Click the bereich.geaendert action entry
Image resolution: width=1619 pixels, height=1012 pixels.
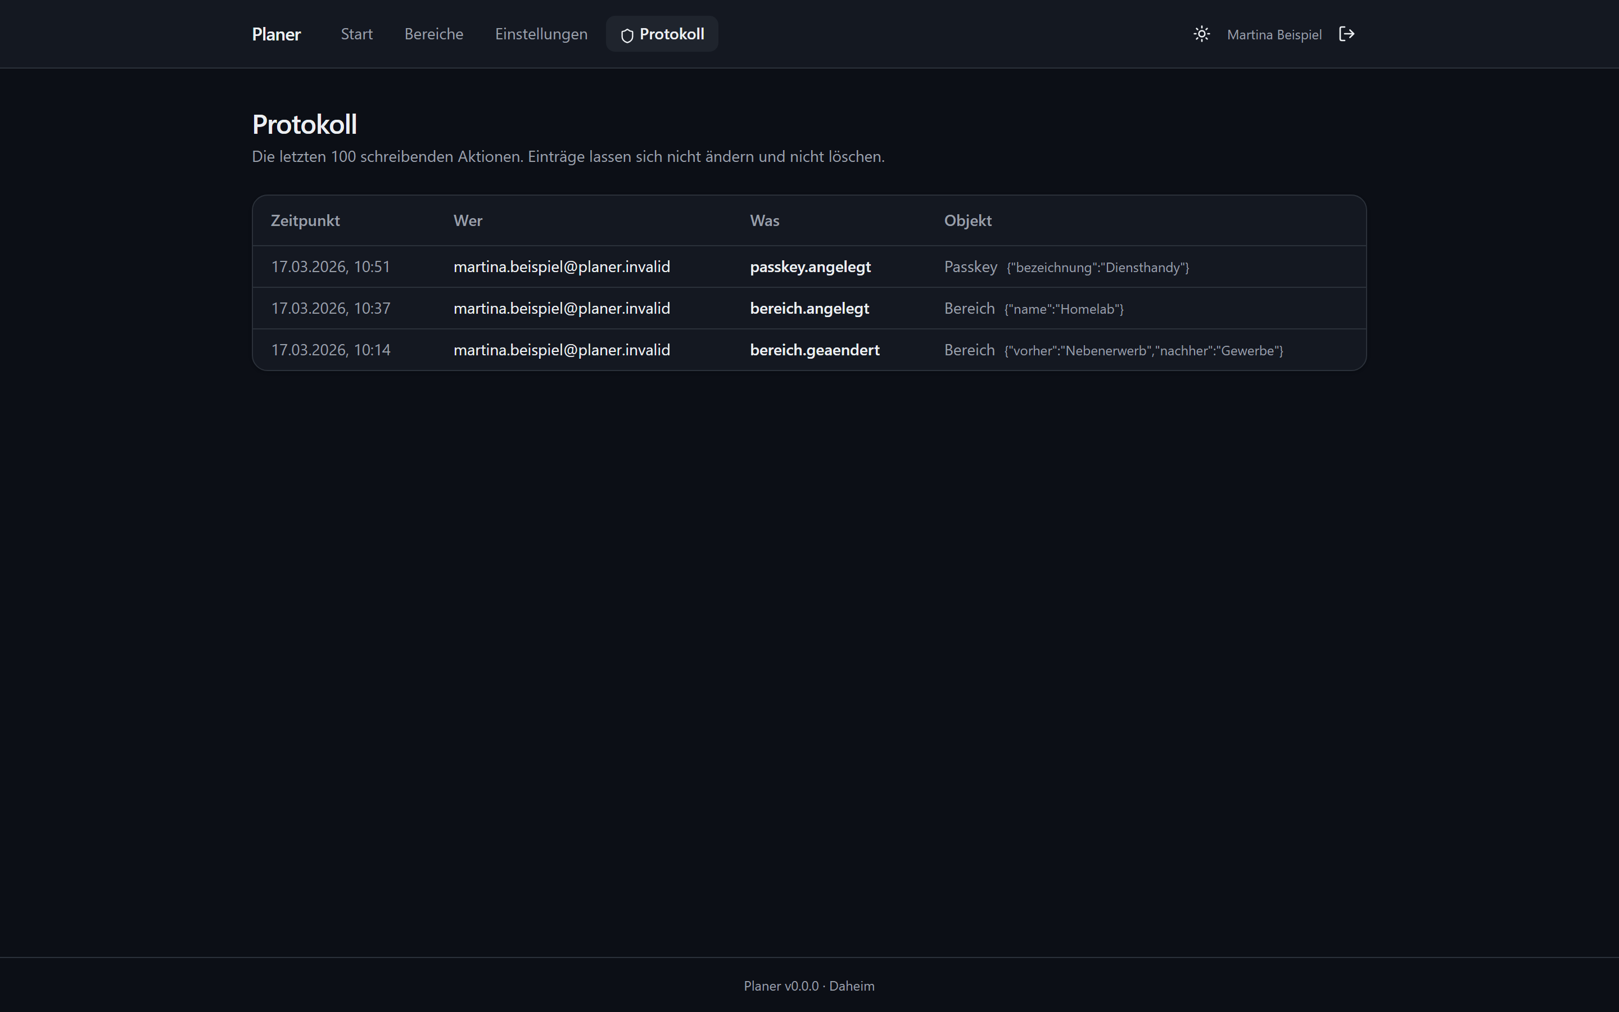(814, 349)
